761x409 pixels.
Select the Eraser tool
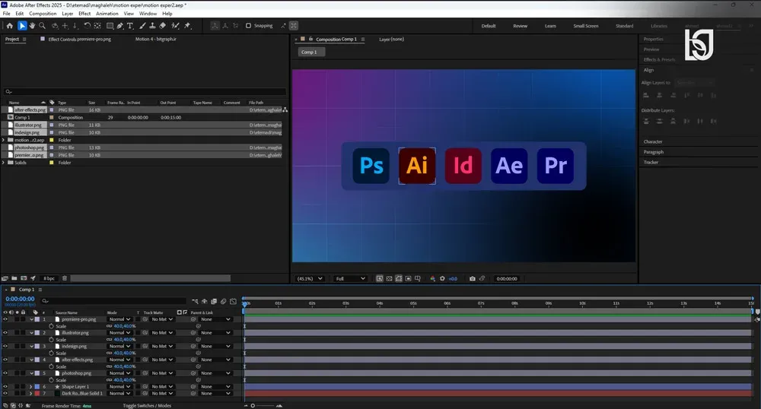pyautogui.click(x=163, y=26)
